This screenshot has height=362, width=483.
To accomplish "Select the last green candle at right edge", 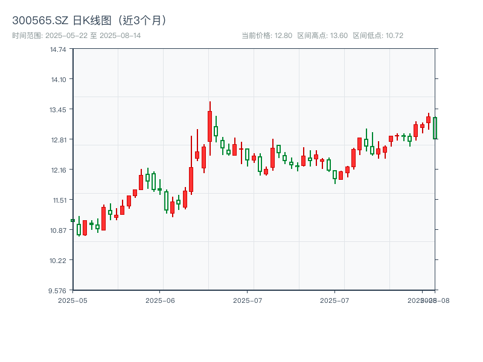I will click(435, 128).
